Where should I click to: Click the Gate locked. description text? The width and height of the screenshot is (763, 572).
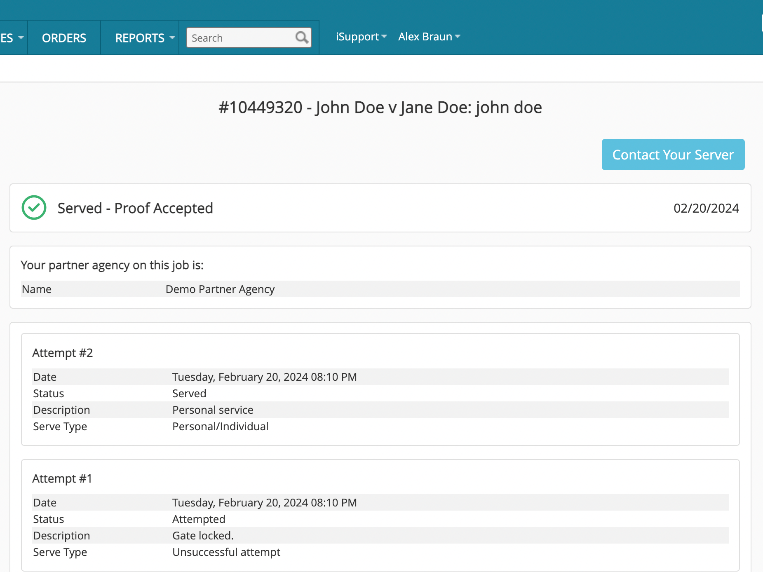click(x=203, y=536)
